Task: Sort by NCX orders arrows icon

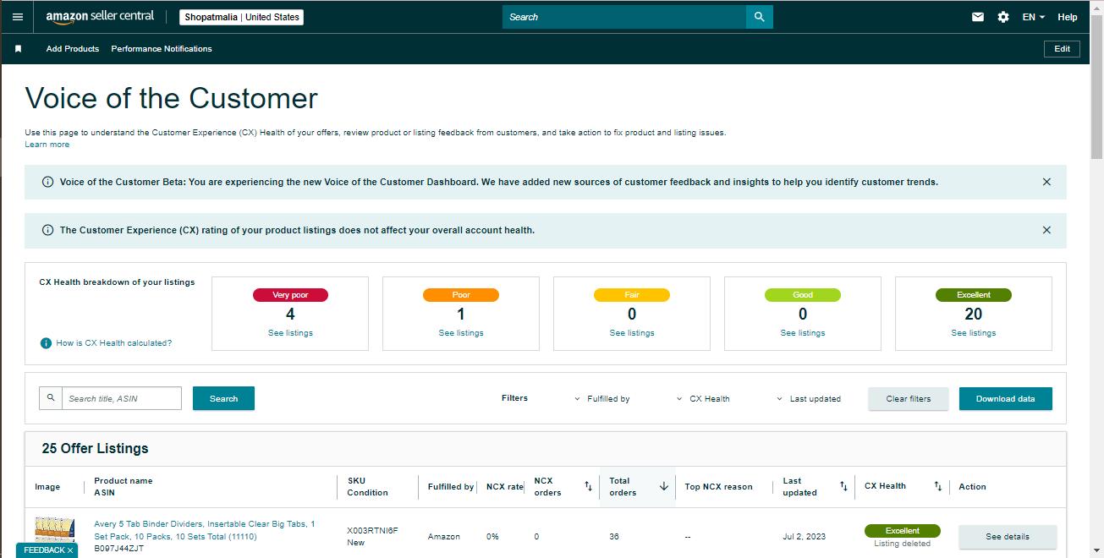Action: 588,486
